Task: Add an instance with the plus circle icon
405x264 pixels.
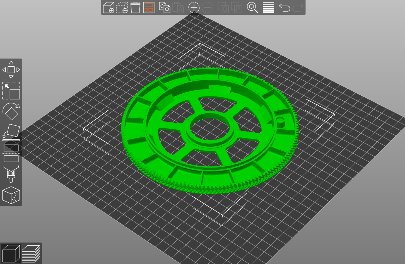Action: pyautogui.click(x=194, y=8)
